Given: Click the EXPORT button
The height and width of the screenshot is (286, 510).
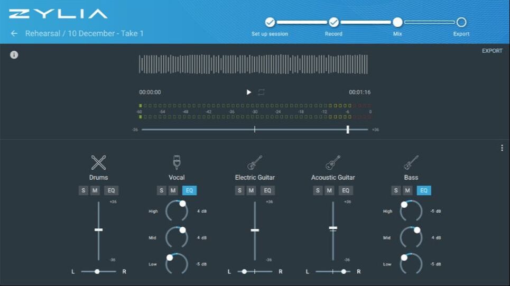Looking at the screenshot, I should [492, 51].
